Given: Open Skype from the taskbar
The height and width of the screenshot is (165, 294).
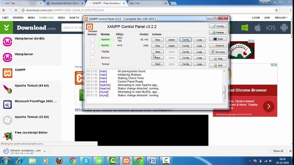Looking at the screenshot, I should pos(86,161).
